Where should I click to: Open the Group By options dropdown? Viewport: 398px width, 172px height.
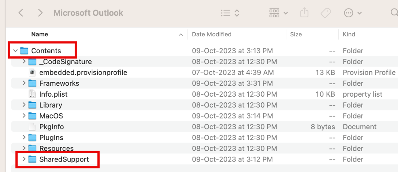point(279,12)
